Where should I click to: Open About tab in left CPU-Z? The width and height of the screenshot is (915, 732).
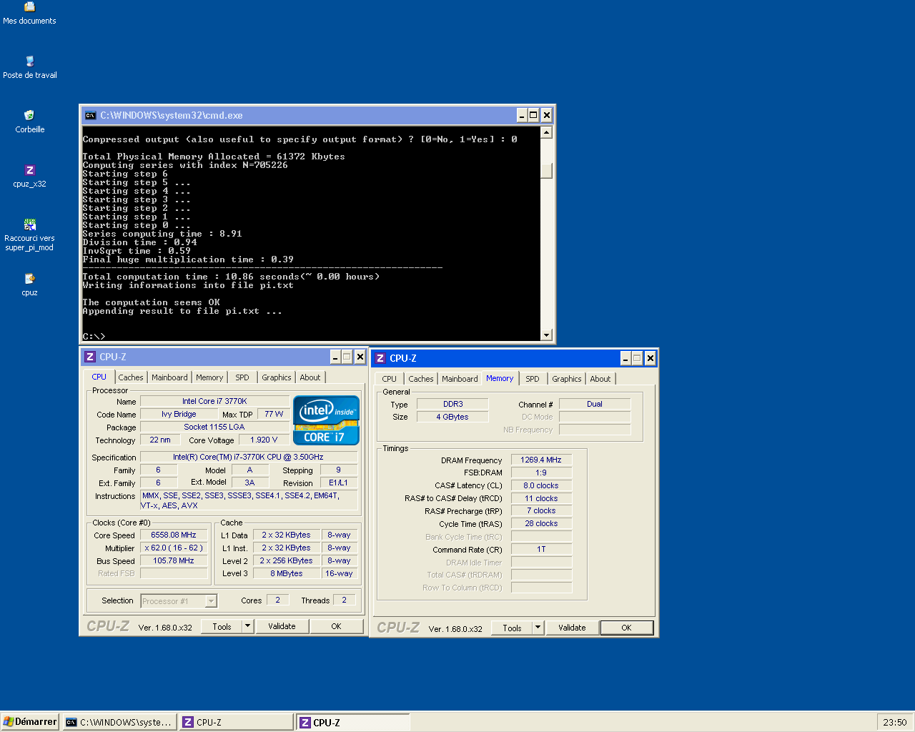pos(310,377)
